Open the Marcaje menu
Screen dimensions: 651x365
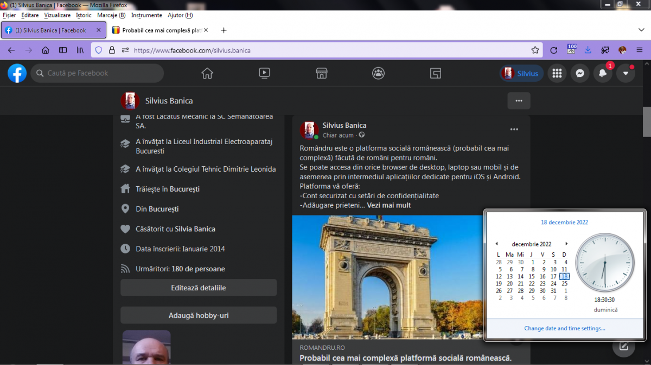click(x=111, y=15)
